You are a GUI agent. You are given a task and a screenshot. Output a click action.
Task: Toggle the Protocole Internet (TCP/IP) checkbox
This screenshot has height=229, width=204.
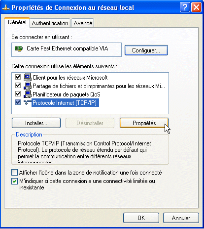click(x=18, y=102)
